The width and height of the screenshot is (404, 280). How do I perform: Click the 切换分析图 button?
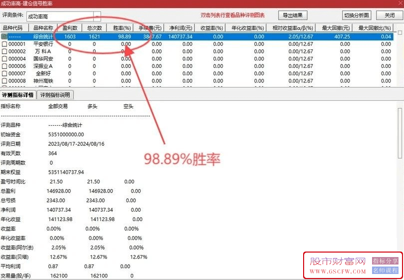[x=357, y=15]
